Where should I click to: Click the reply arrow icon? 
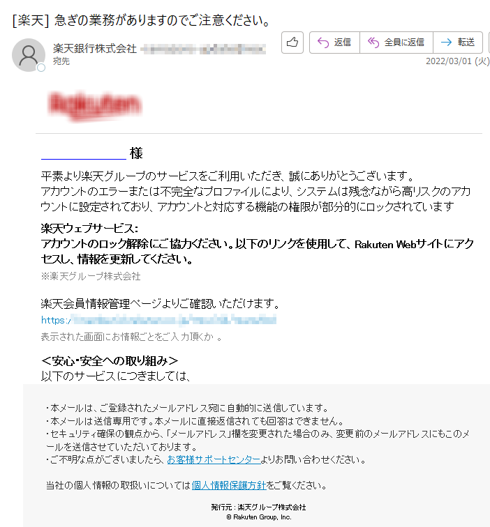[323, 43]
